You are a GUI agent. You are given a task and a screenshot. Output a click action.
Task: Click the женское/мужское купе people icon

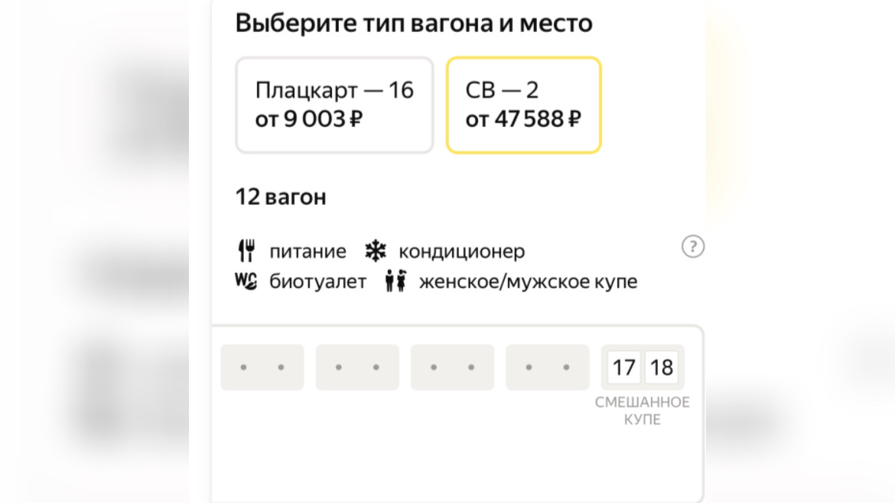click(395, 281)
